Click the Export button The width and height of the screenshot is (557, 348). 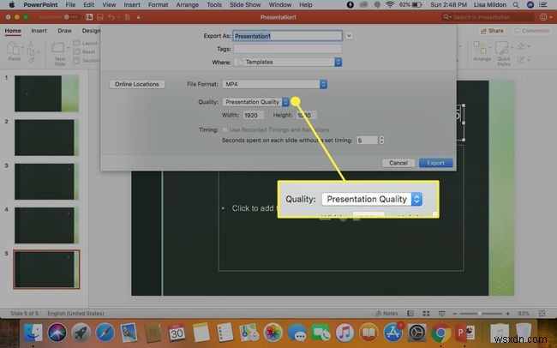[436, 163]
